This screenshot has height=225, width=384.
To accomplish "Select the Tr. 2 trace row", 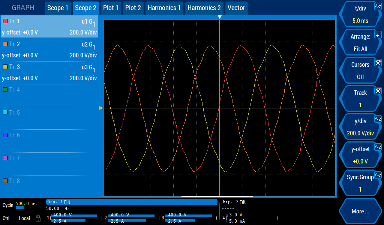I will click(x=49, y=49).
